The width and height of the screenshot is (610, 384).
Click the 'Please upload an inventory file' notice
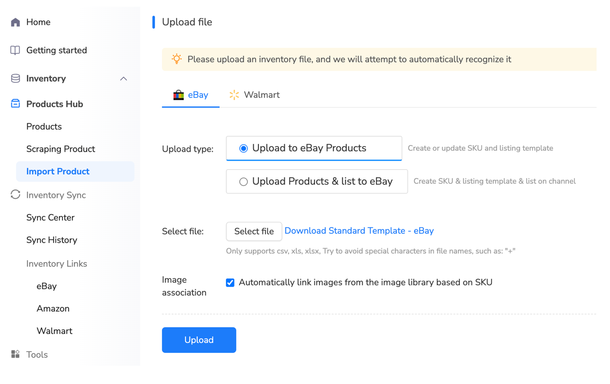tap(349, 60)
